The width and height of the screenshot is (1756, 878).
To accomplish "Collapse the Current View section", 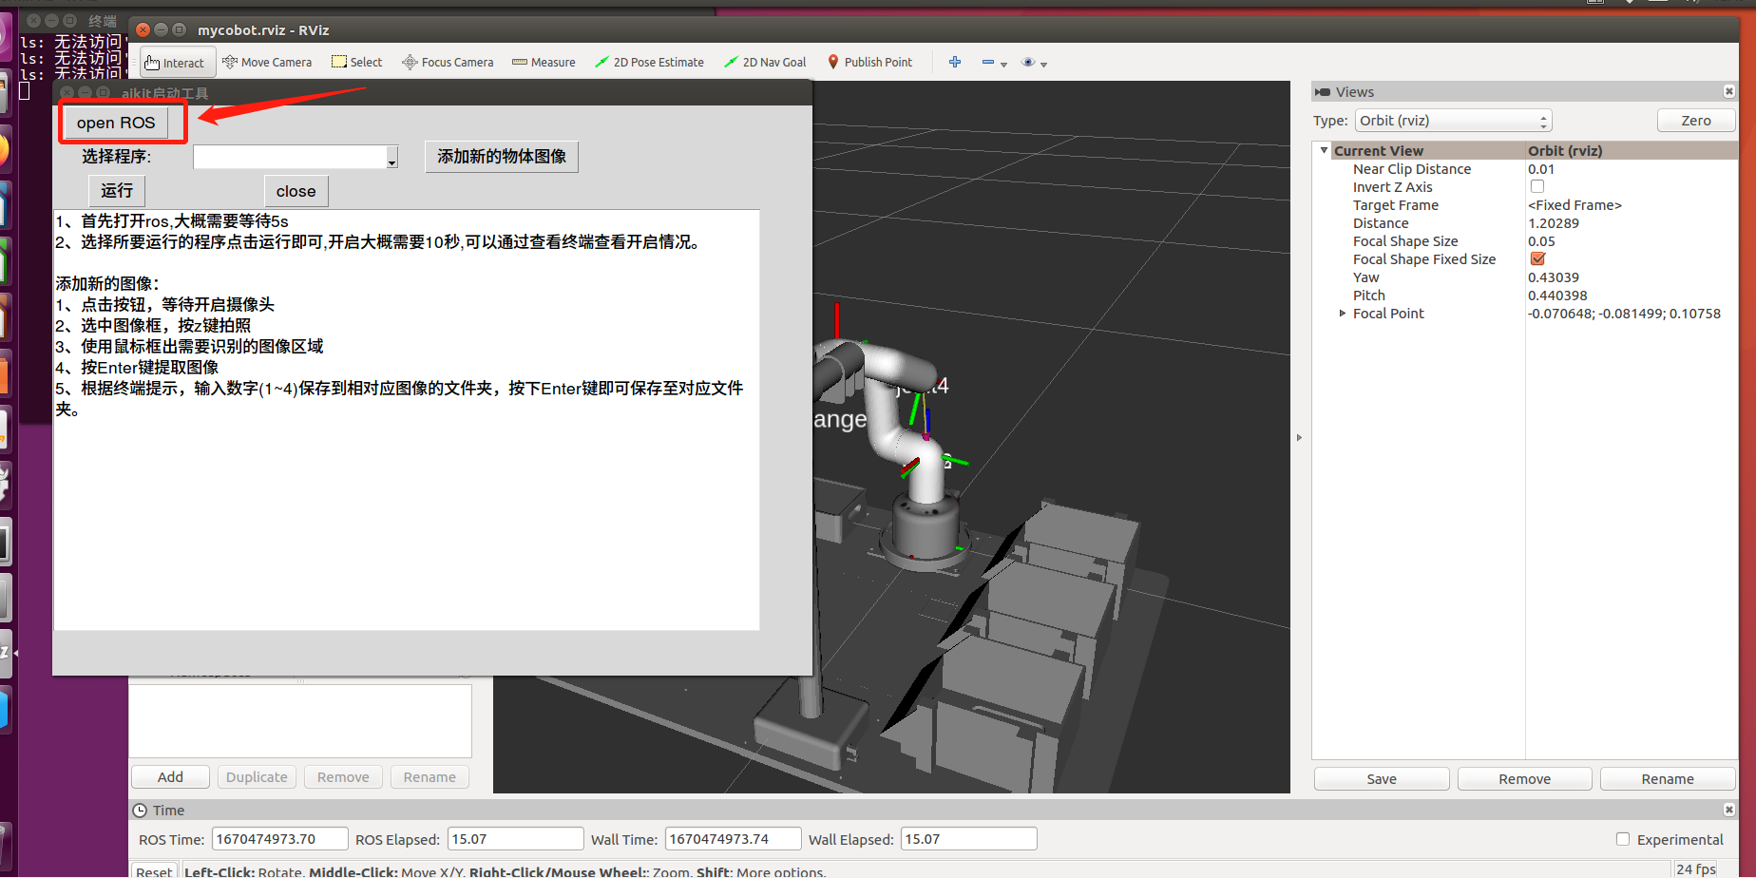I will pyautogui.click(x=1324, y=150).
